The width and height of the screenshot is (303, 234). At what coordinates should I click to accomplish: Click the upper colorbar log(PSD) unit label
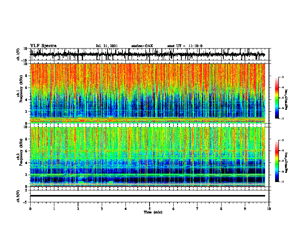pos(287,100)
